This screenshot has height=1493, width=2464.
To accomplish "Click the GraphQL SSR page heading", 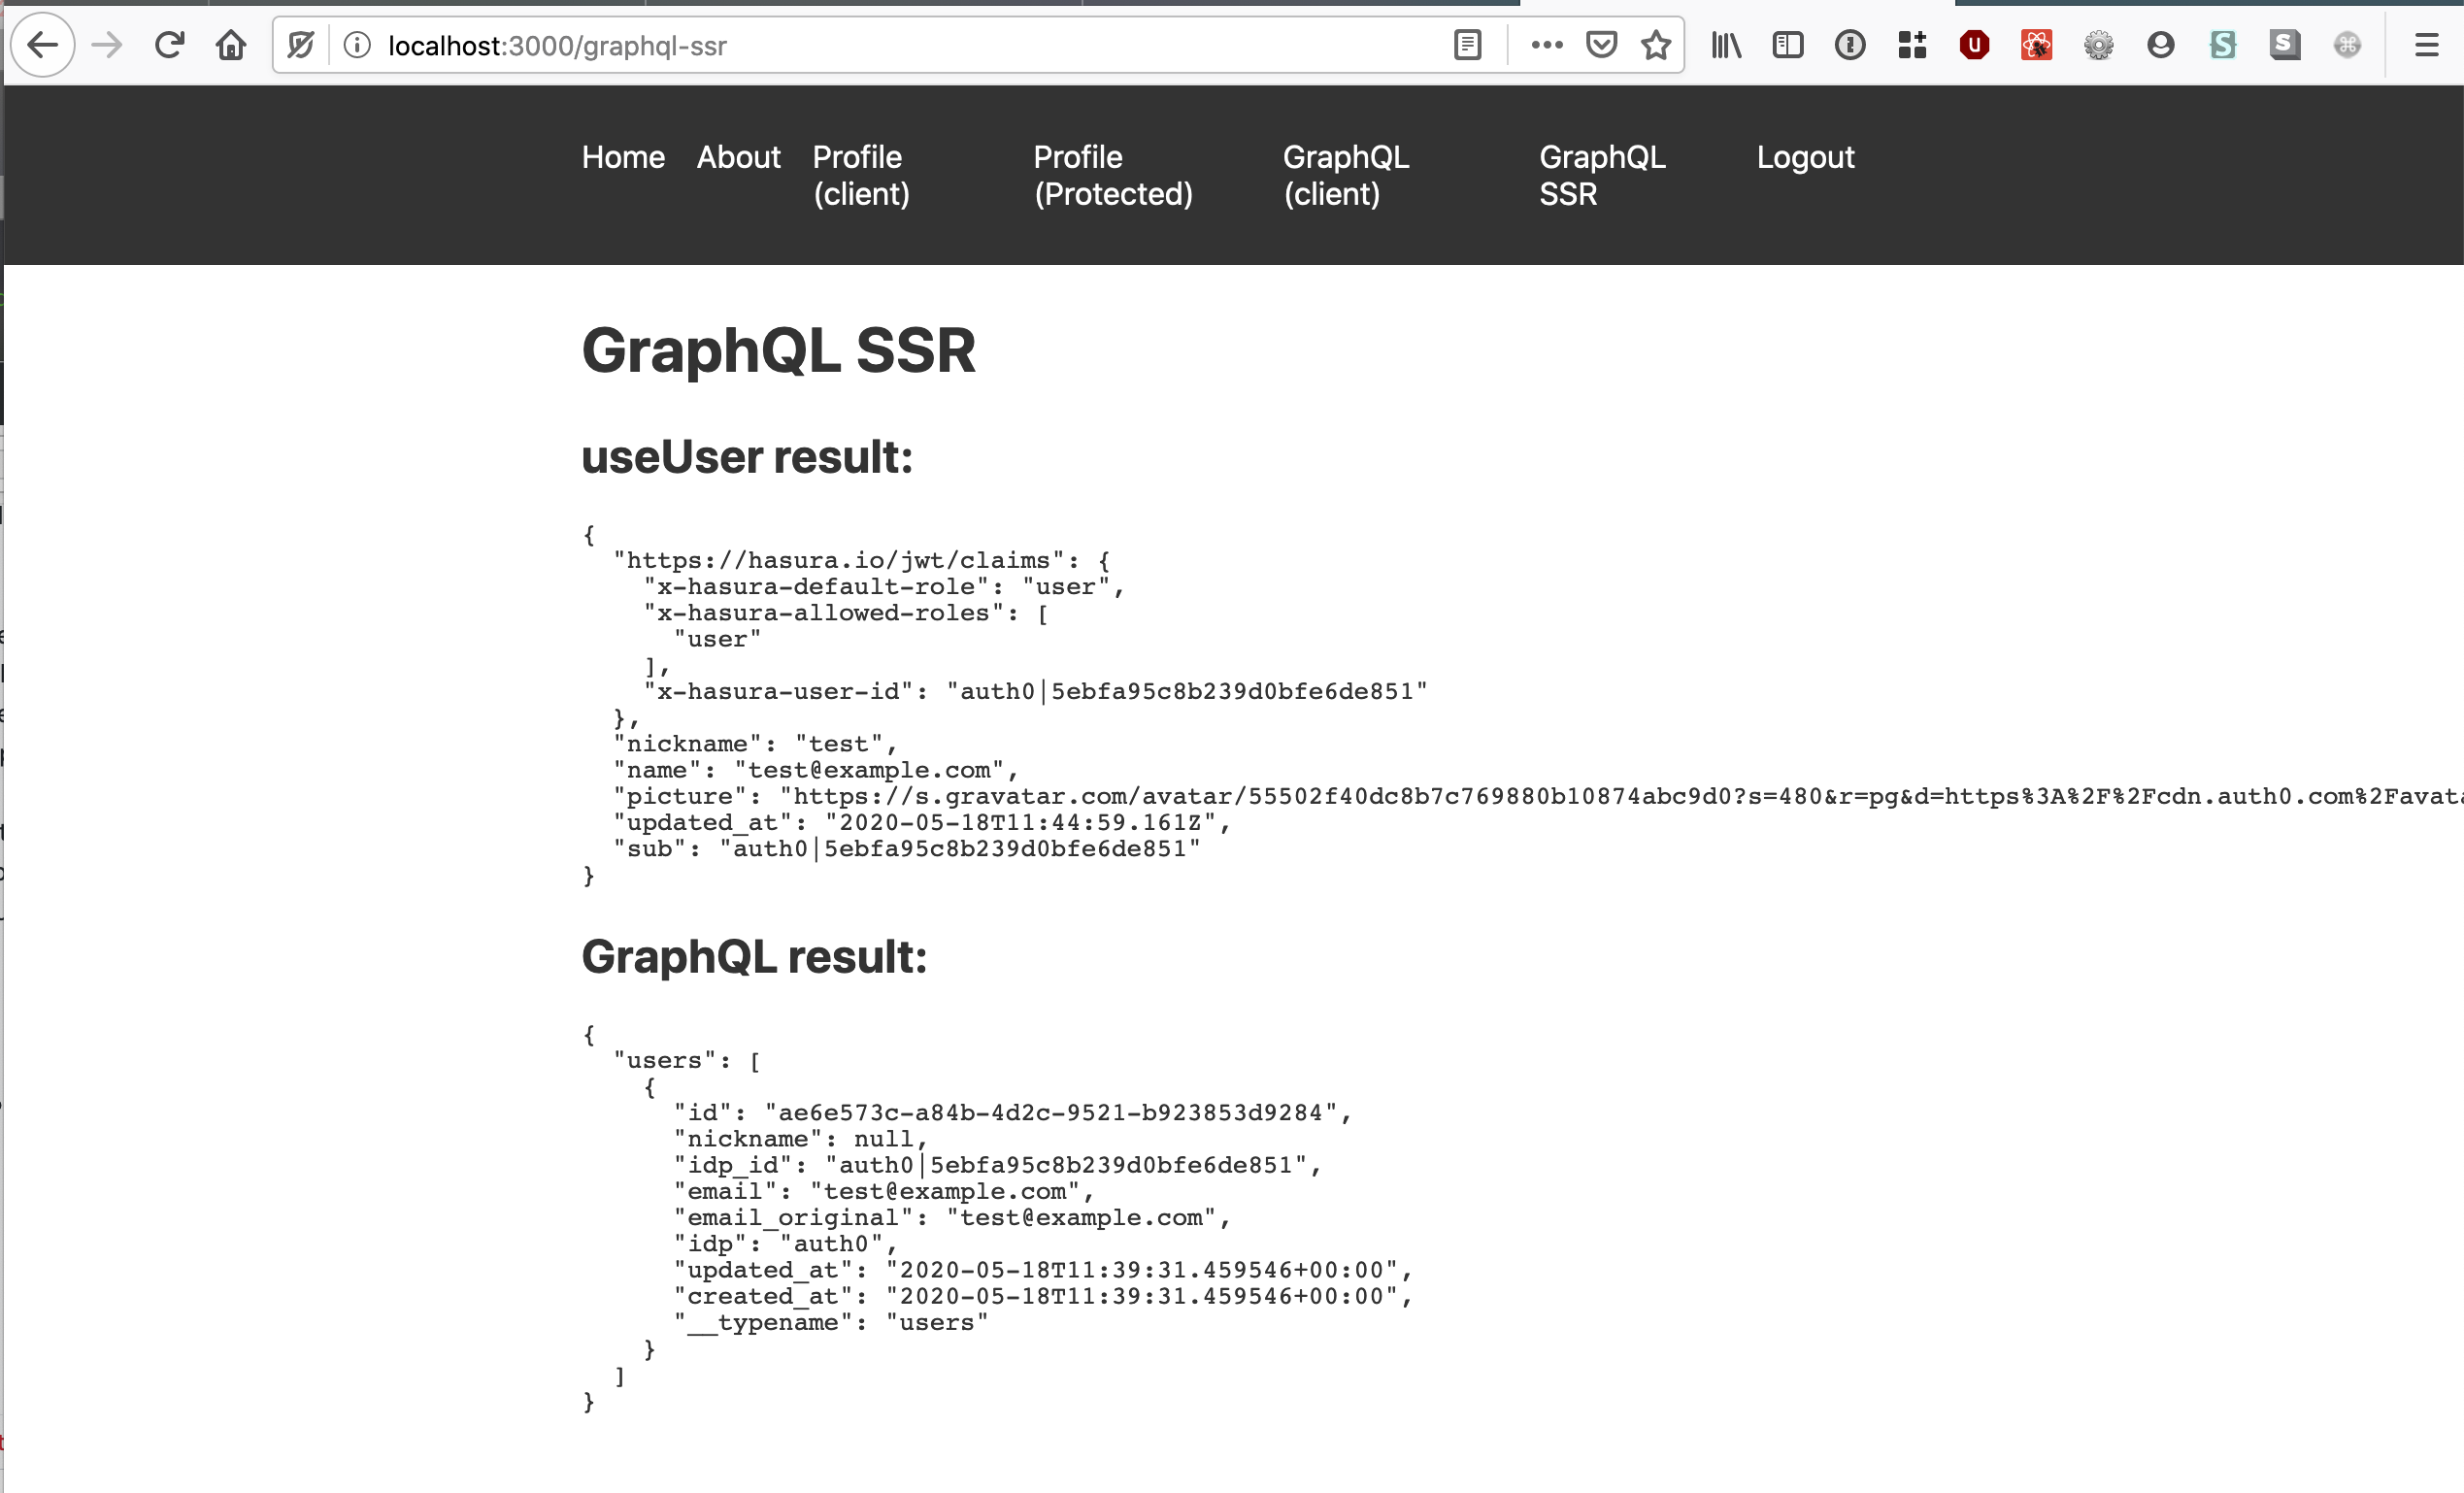I will pyautogui.click(x=778, y=351).
